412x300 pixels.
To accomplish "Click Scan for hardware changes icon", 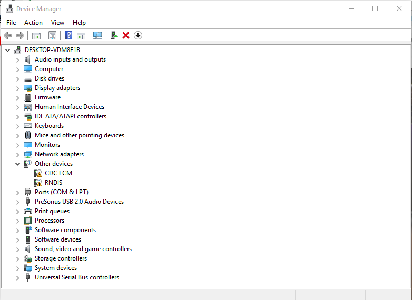I will pos(97,35).
